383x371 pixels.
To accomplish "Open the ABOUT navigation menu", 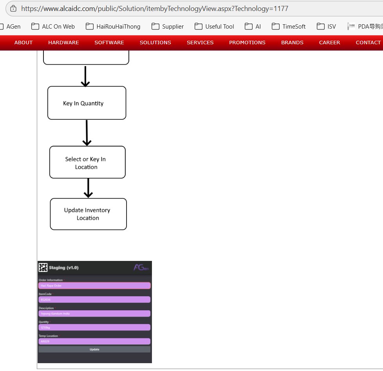I will [x=23, y=43].
